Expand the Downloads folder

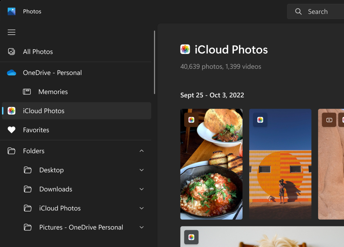[x=141, y=189]
